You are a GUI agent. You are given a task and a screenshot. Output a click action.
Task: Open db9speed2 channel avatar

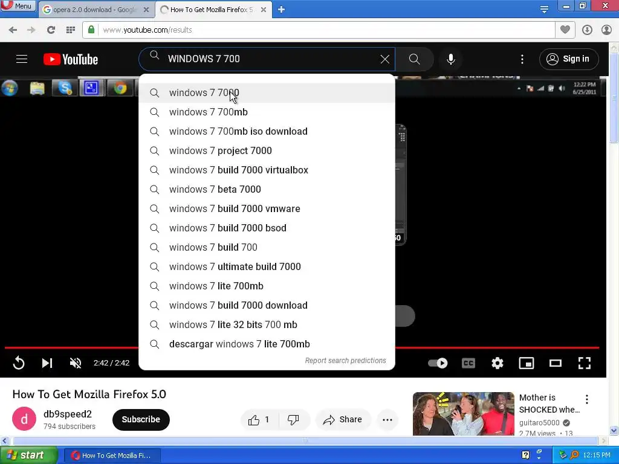tap(24, 419)
